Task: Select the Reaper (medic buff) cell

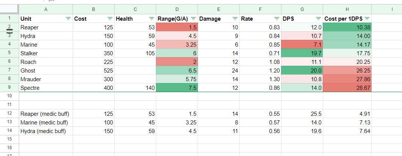Action: [45, 114]
